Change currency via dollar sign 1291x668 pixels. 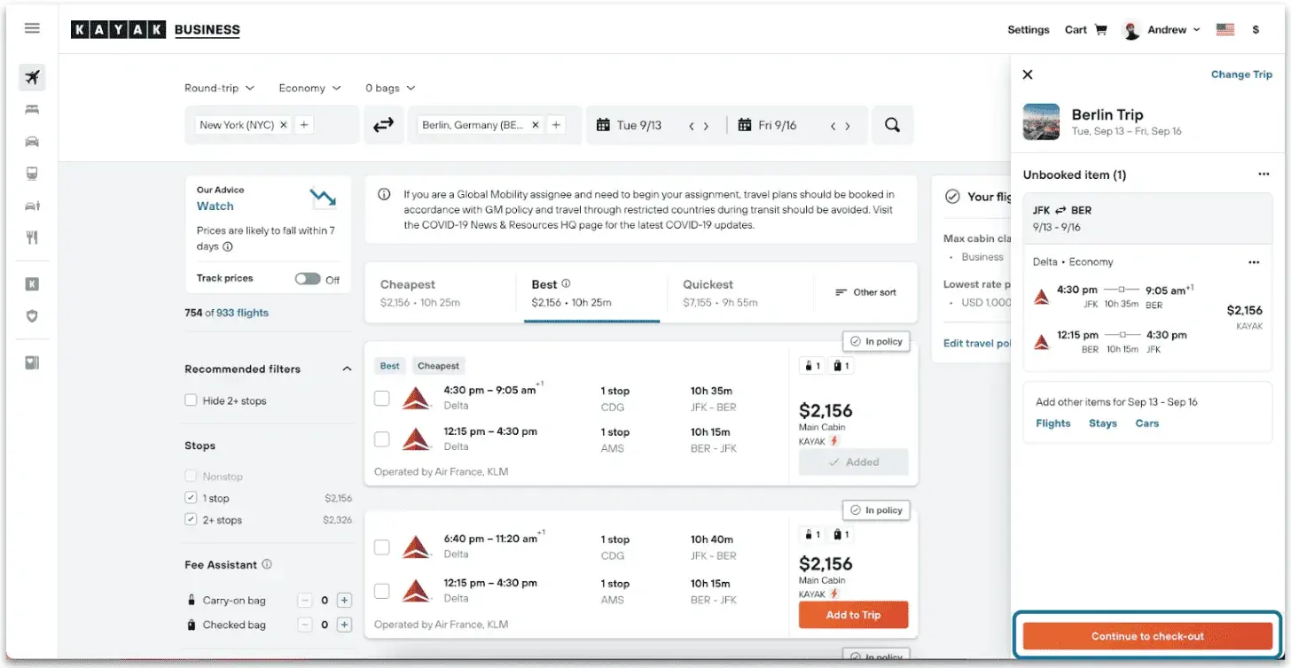pos(1256,29)
